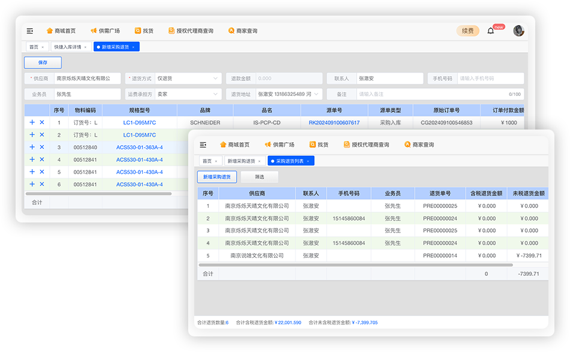Click the delete X icon on row 2 of back table
The width and height of the screenshot is (570, 352).
[42, 134]
